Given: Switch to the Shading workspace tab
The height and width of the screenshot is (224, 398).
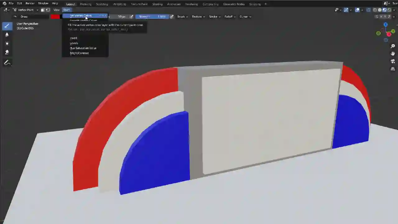Looking at the screenshot, I should click(157, 4).
